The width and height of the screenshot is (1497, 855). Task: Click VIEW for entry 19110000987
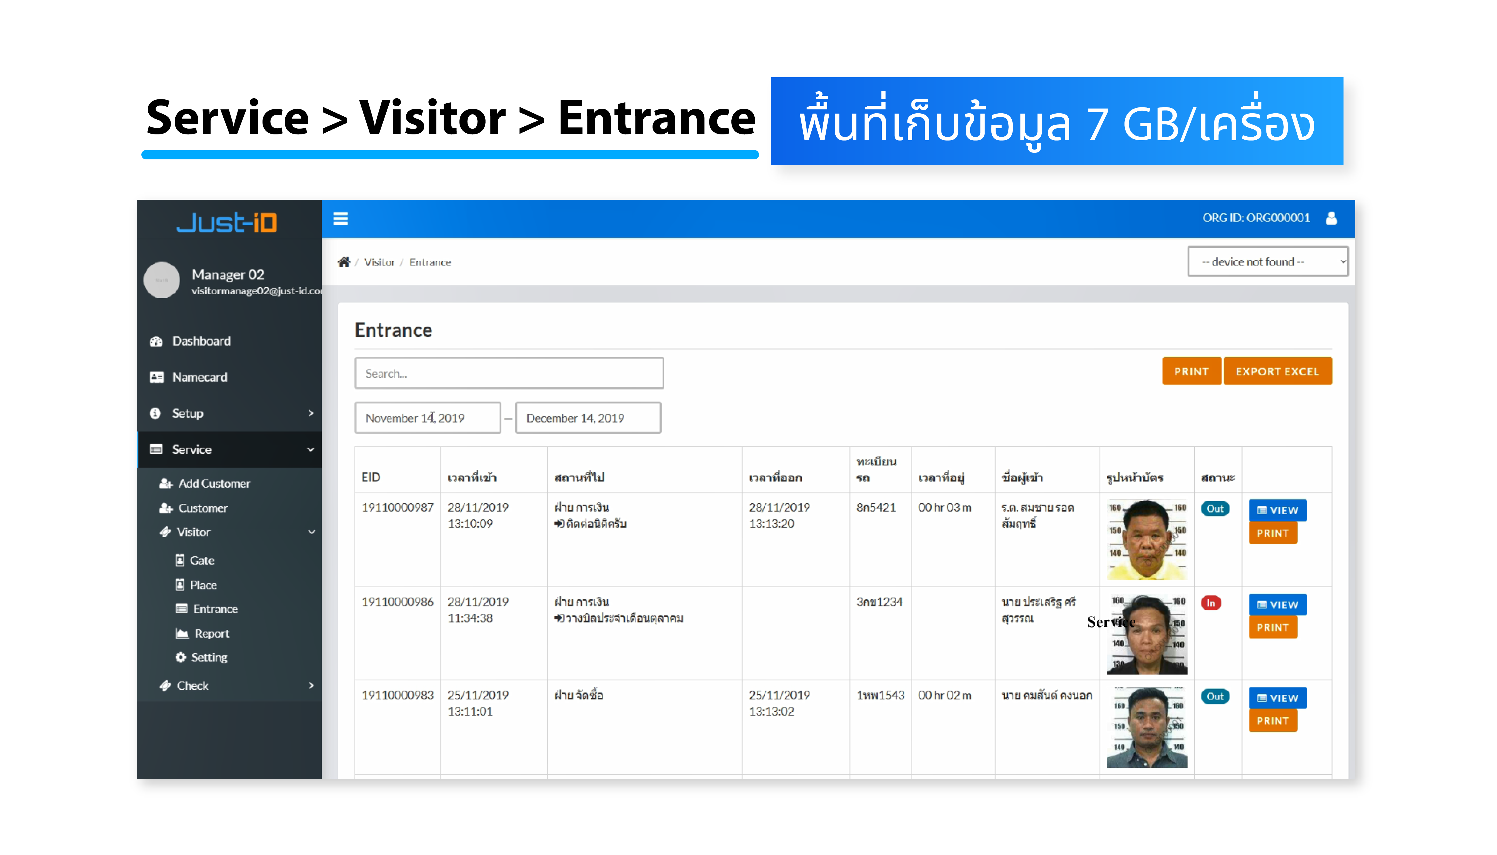1277,510
